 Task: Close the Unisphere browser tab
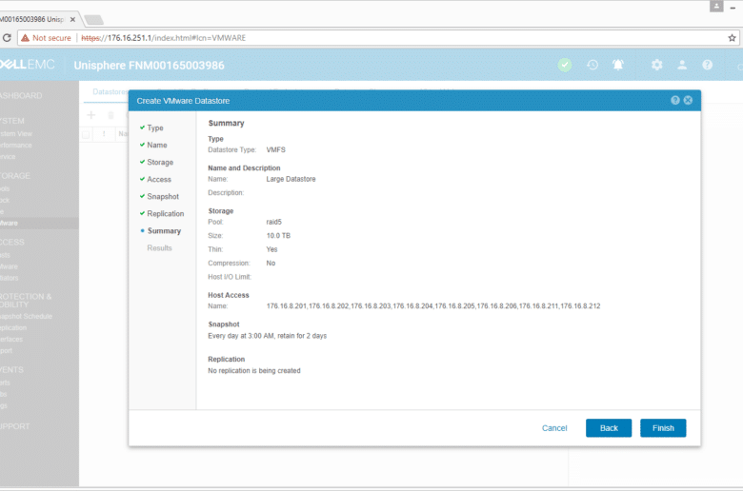(72, 19)
